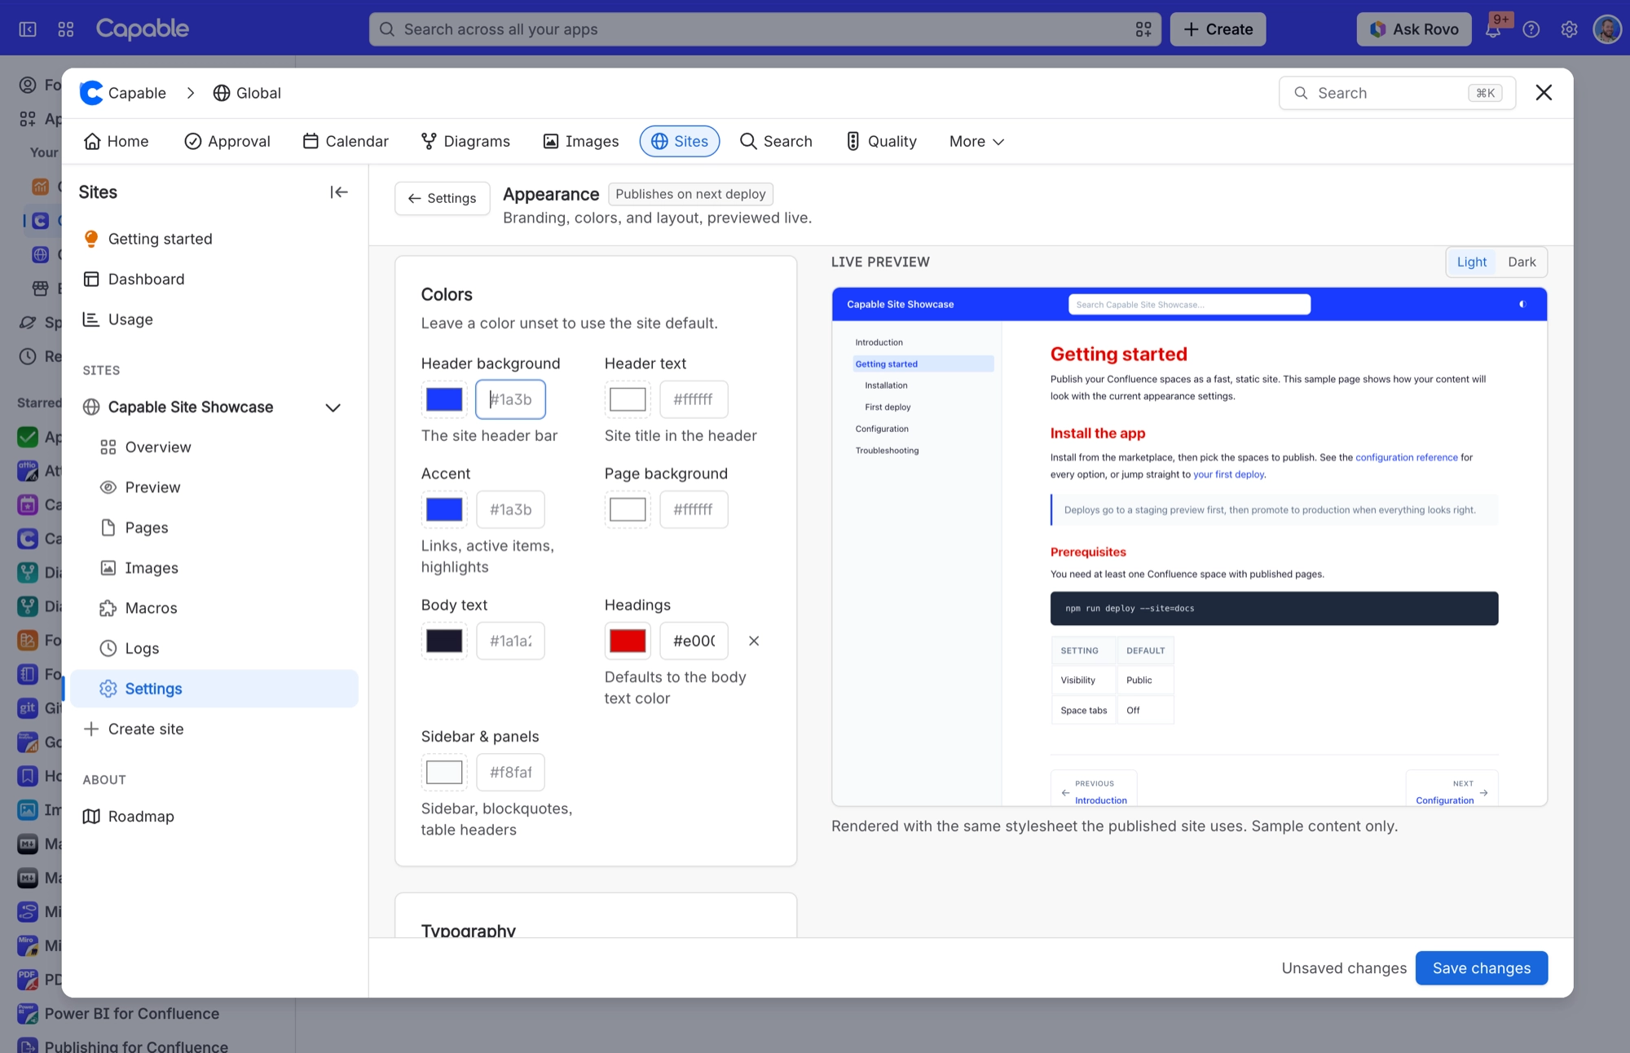
Task: Click your first deploy link in preview
Action: click(1228, 474)
